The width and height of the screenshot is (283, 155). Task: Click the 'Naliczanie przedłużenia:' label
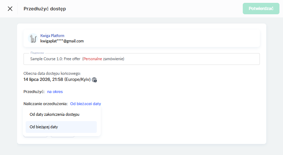click(46, 104)
